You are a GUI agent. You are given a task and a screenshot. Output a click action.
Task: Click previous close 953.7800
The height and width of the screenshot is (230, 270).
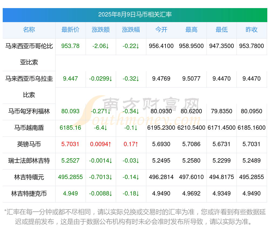pyautogui.click(x=252, y=46)
